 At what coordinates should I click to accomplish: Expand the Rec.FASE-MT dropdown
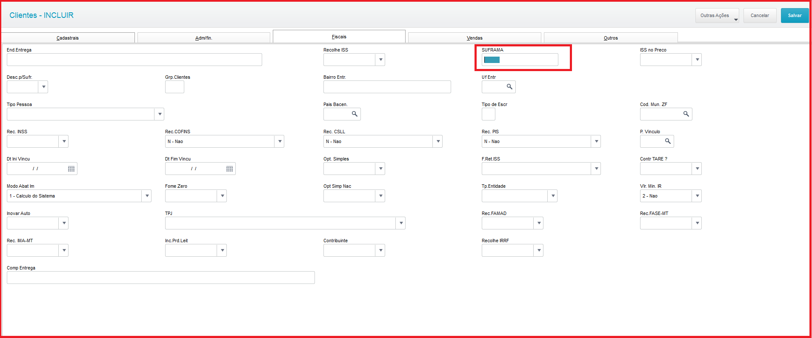point(697,223)
